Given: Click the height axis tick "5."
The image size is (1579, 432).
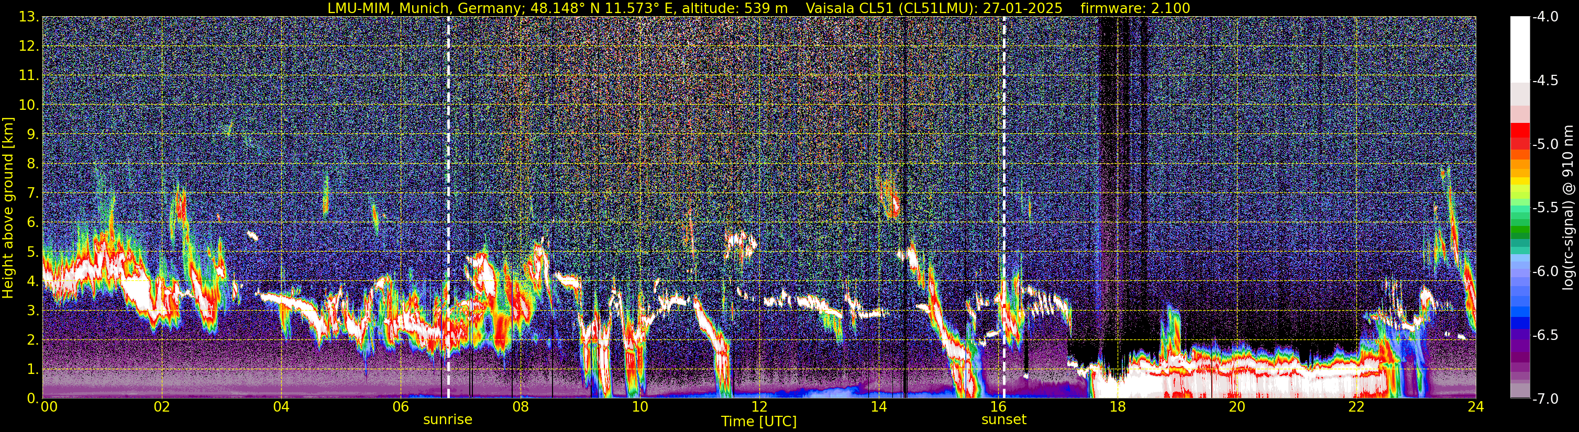Looking at the screenshot, I should point(33,252).
